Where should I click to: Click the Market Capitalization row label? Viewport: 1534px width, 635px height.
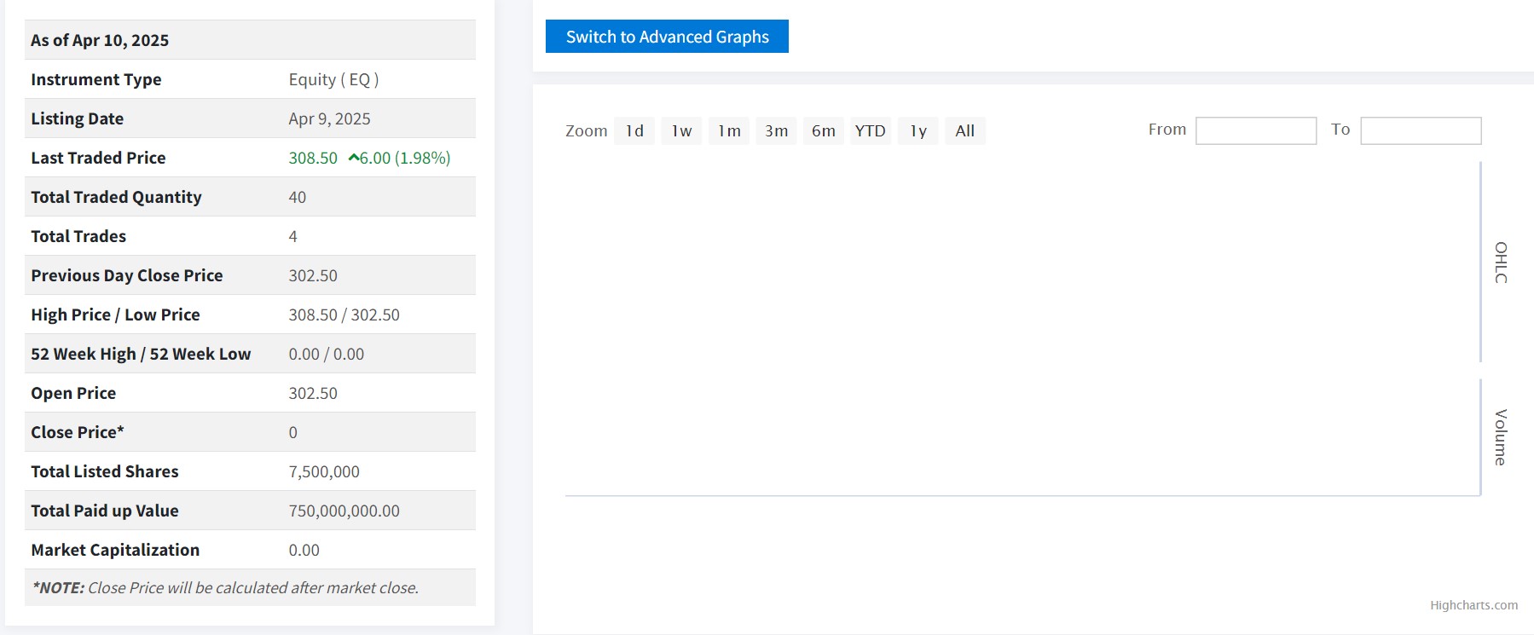[115, 550]
